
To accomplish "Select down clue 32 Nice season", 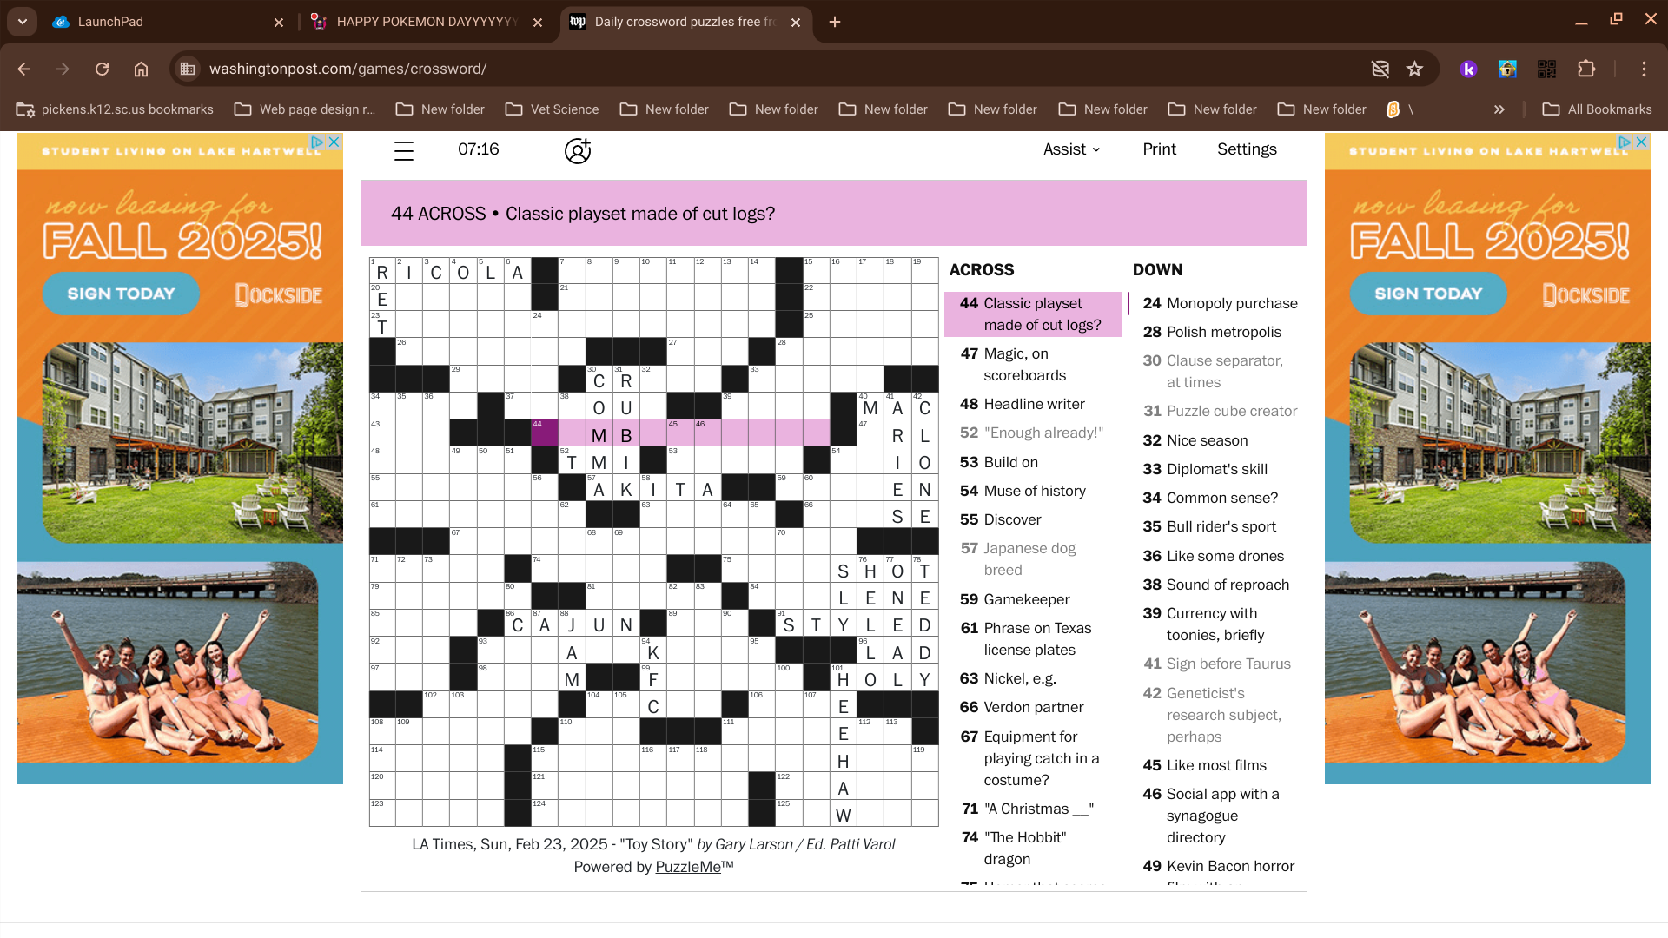I will point(1216,440).
